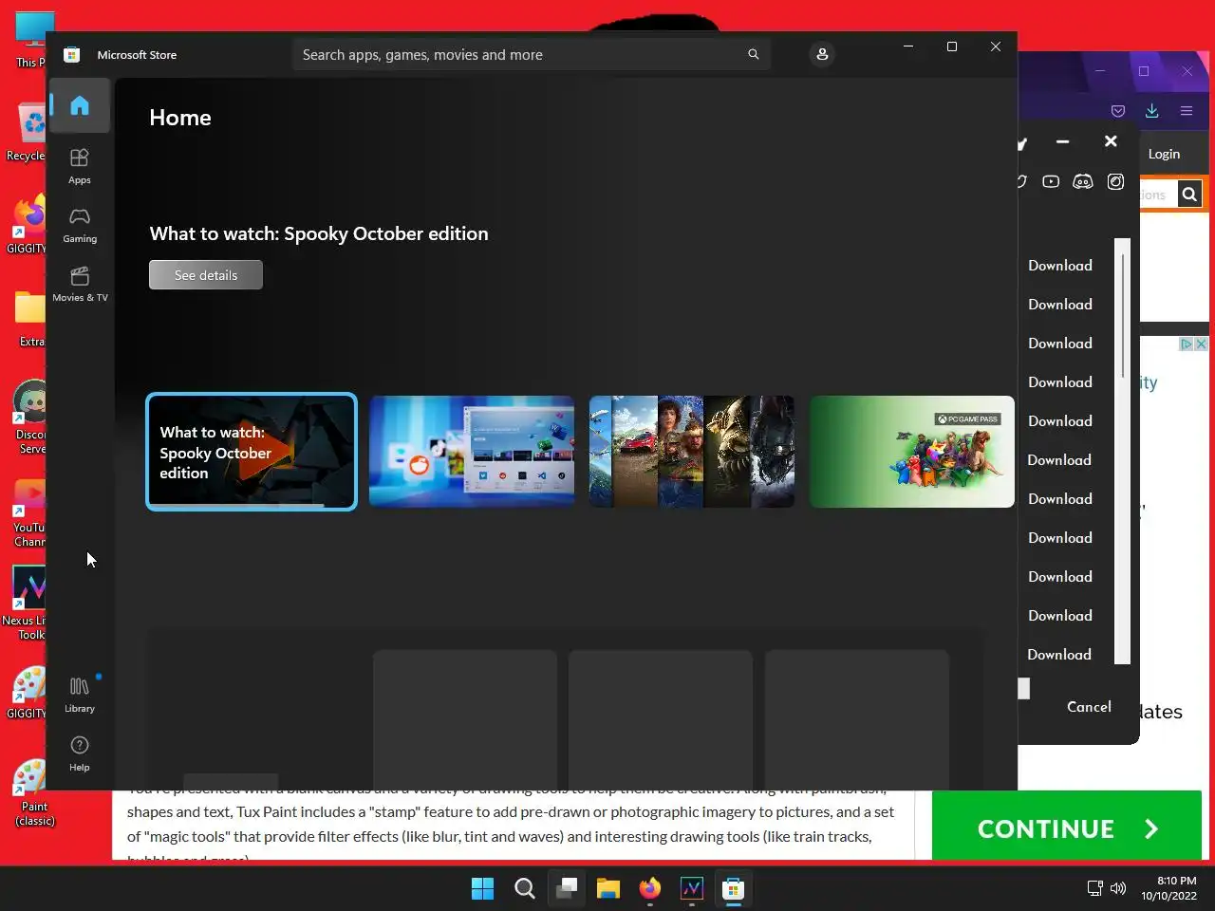
Task: Open the Windows Start menu
Action: click(482, 889)
